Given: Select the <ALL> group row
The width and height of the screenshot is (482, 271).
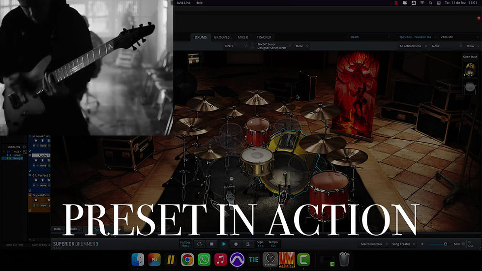Looking at the screenshot, I should pos(17,151).
